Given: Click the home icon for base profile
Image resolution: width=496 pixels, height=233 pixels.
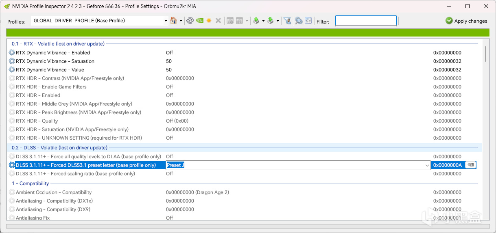Looking at the screenshot, I should pos(174,21).
